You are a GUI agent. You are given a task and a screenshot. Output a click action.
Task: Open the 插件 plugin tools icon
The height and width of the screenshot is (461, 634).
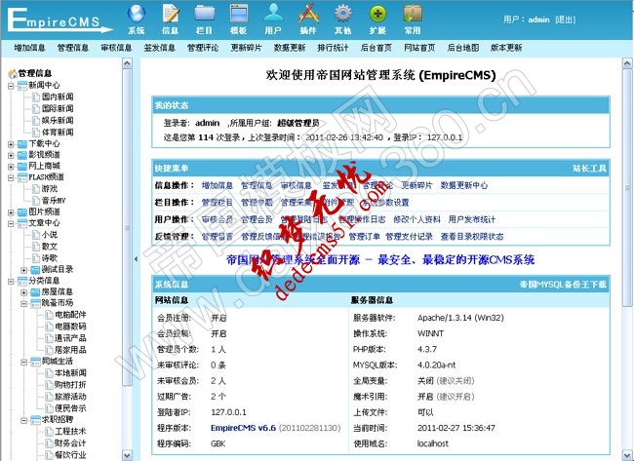[x=308, y=14]
